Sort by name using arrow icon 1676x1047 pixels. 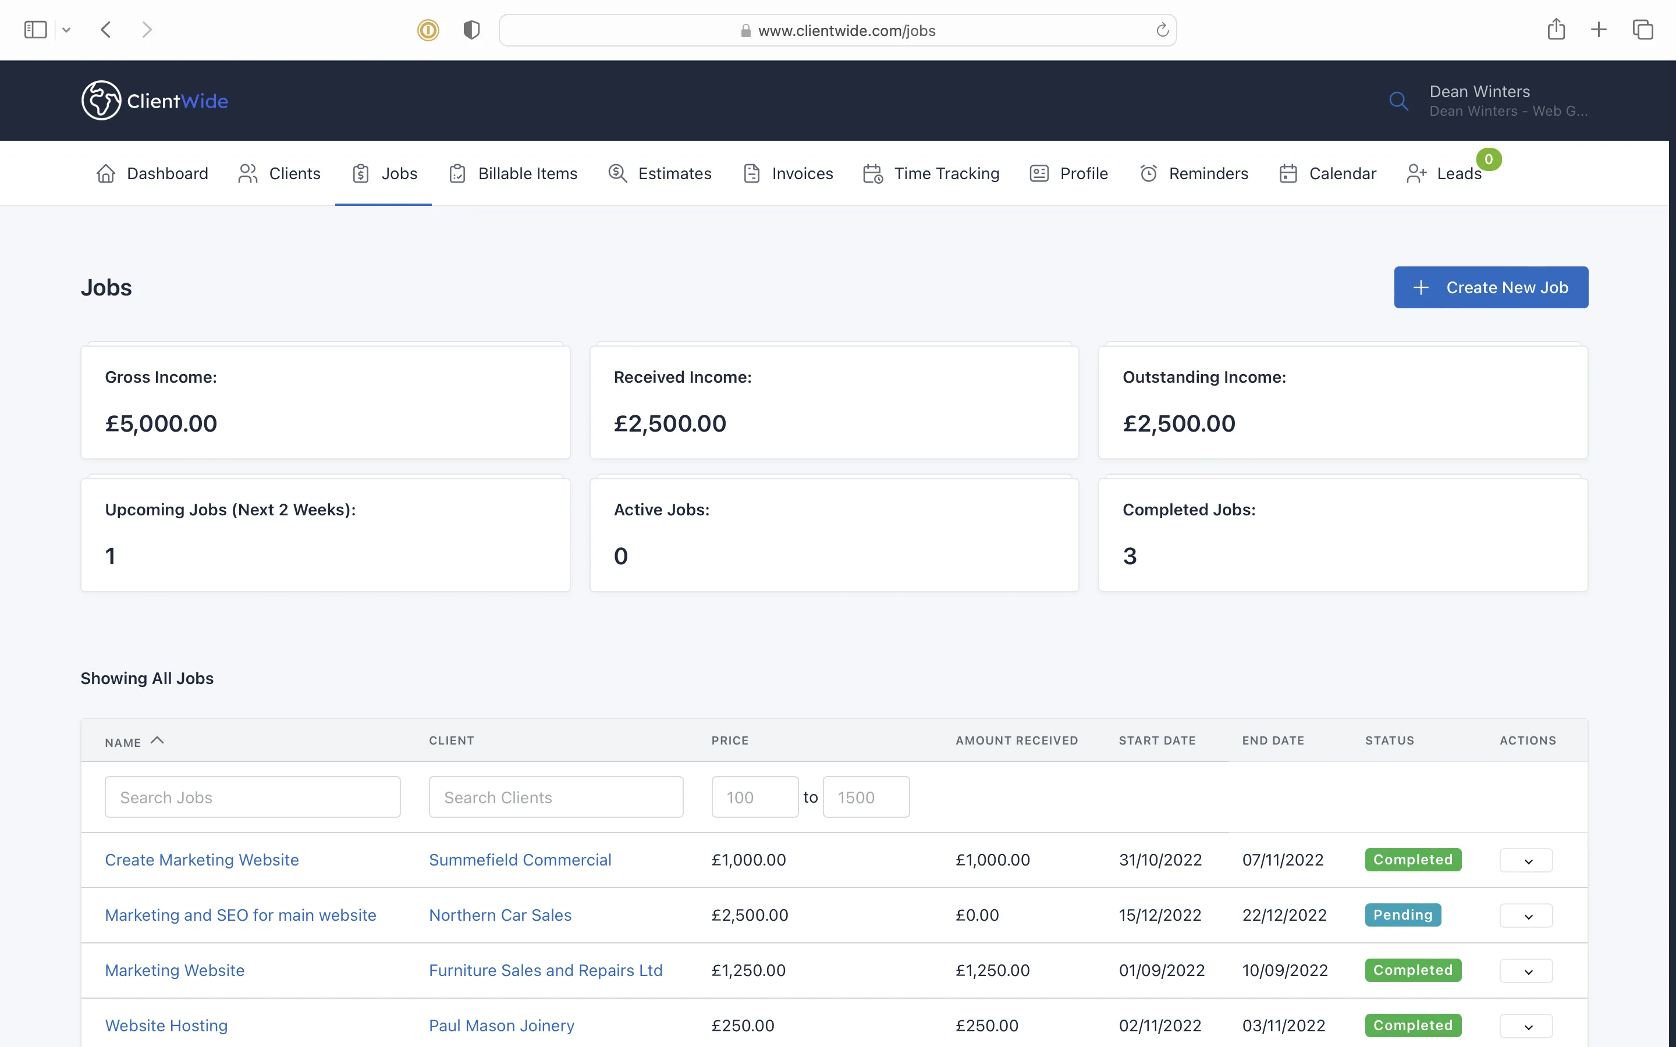click(157, 740)
